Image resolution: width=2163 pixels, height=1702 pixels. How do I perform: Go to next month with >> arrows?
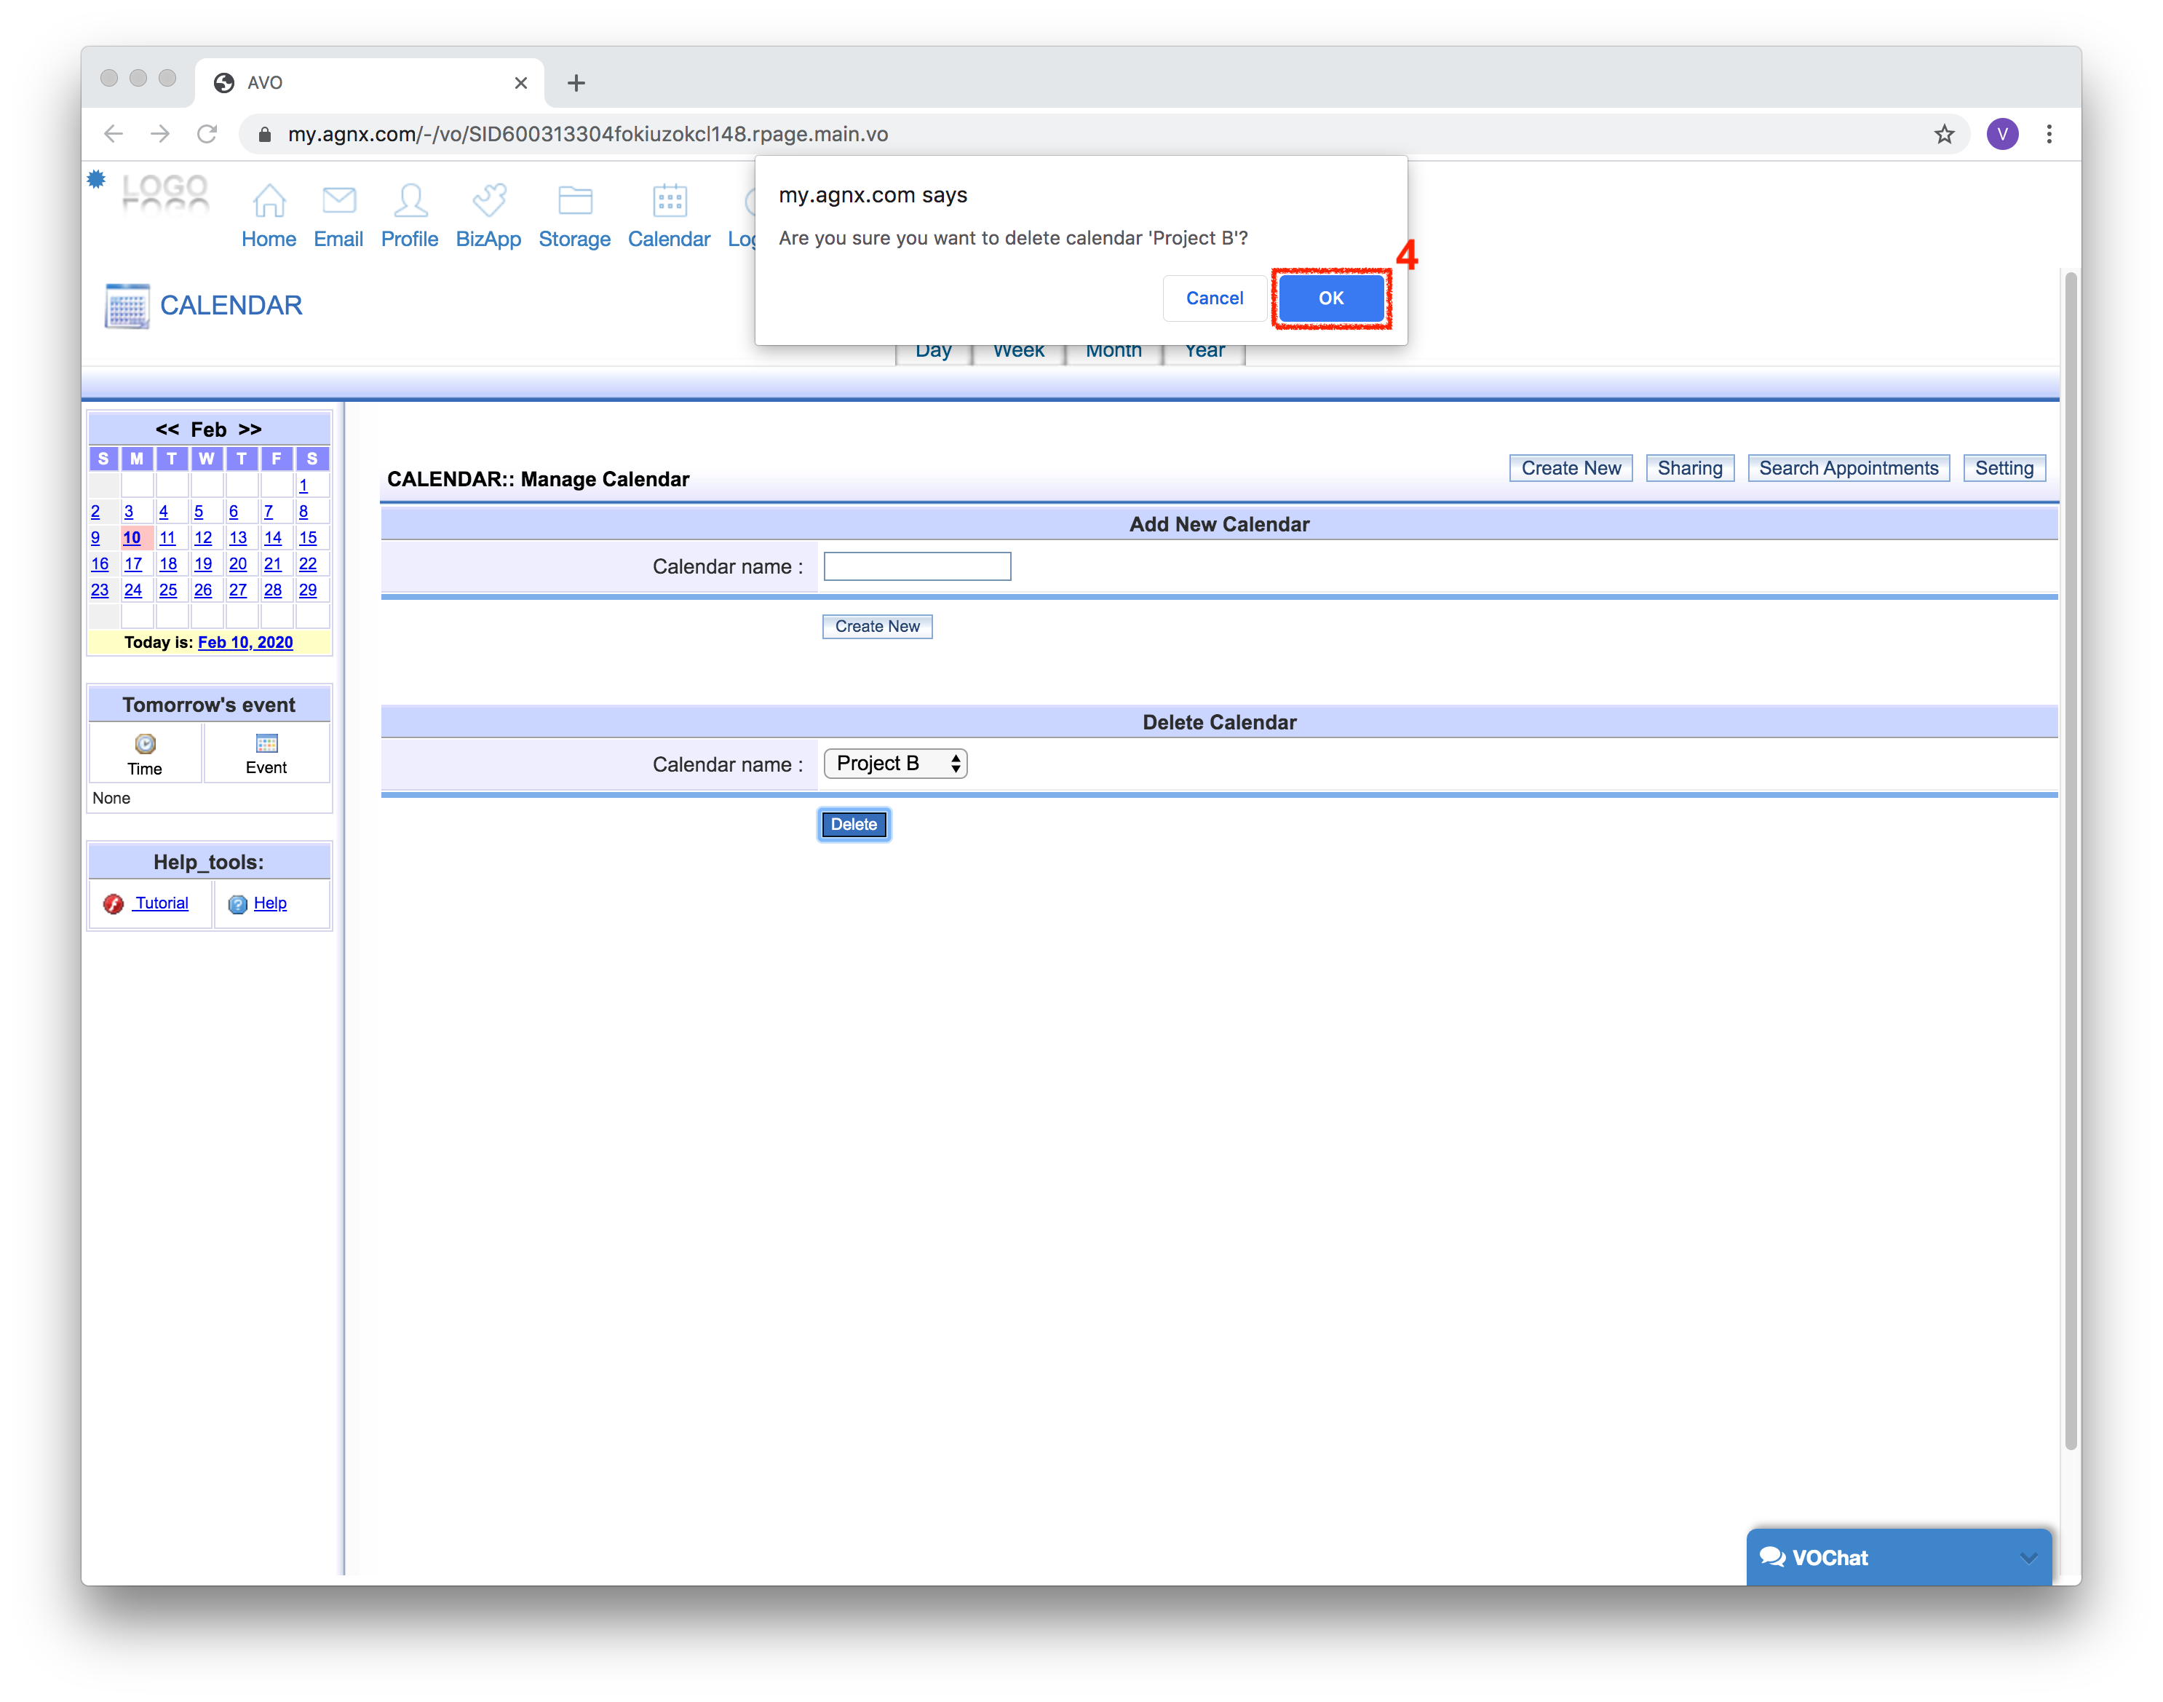click(x=250, y=430)
